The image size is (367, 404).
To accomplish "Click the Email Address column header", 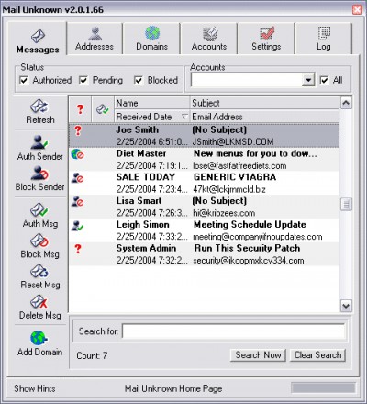I will pos(264,117).
